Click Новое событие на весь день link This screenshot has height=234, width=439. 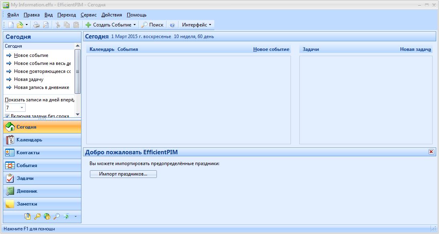click(42, 63)
